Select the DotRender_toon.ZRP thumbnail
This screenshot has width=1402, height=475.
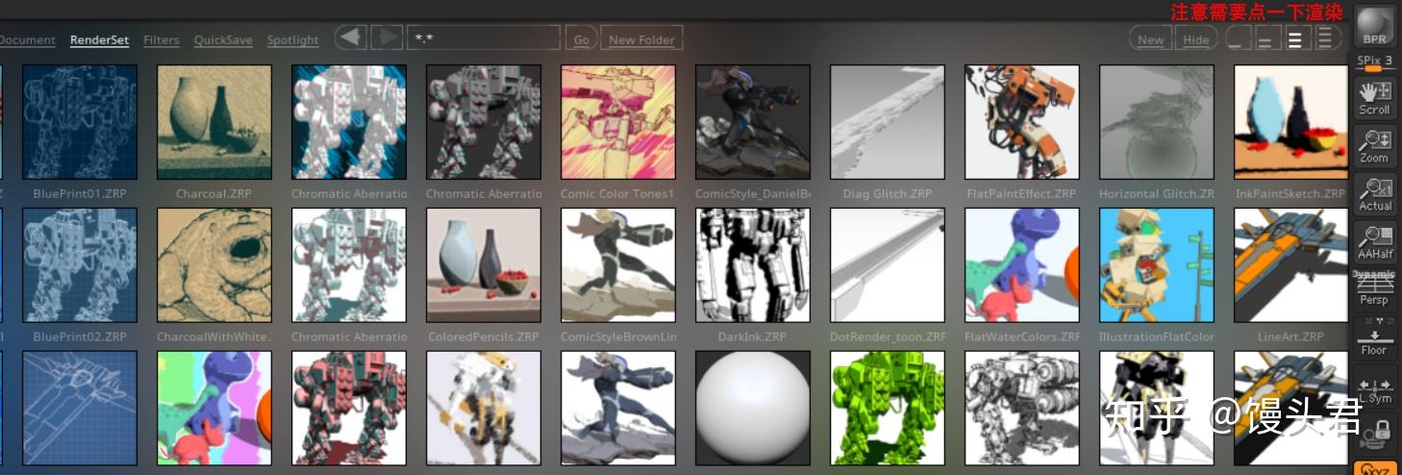pyautogui.click(x=888, y=265)
